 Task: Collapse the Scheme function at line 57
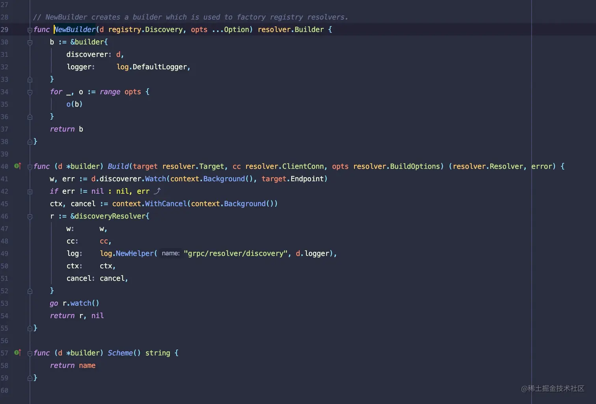[30, 353]
